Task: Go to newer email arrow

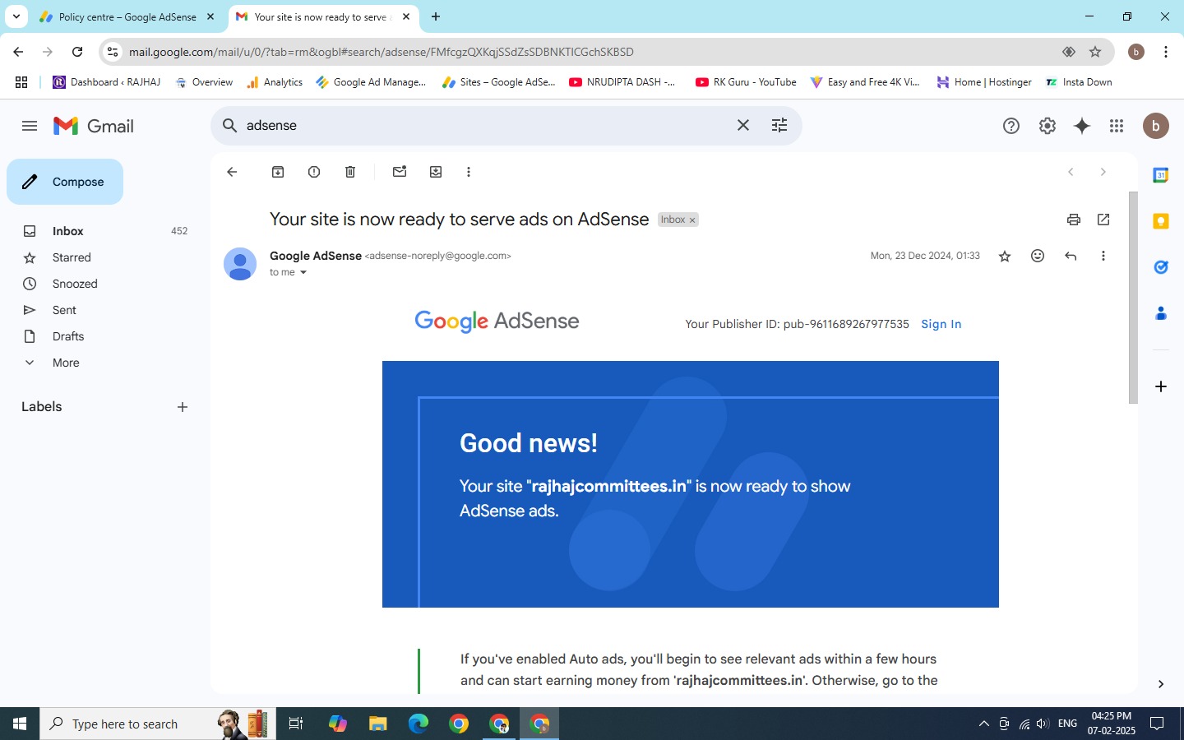Action: [x=1071, y=172]
